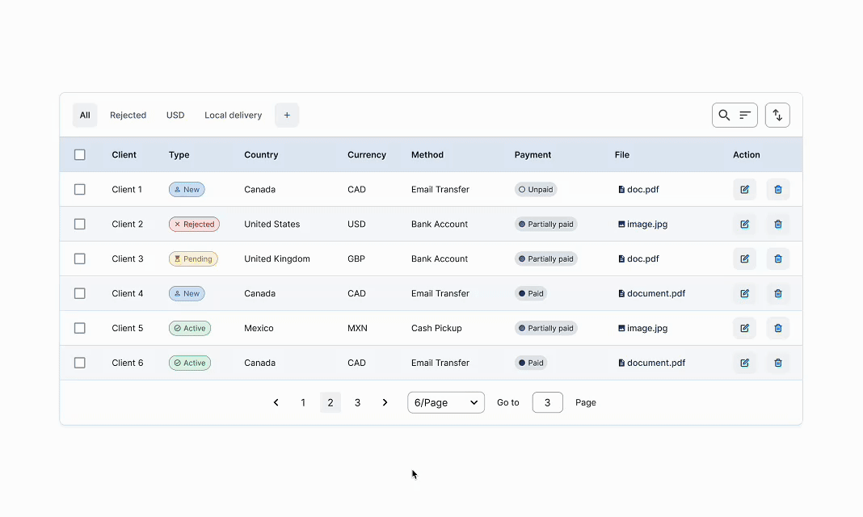Screen dimensions: 863x517
Task: Open the search and filter button
Action: pyautogui.click(x=734, y=116)
